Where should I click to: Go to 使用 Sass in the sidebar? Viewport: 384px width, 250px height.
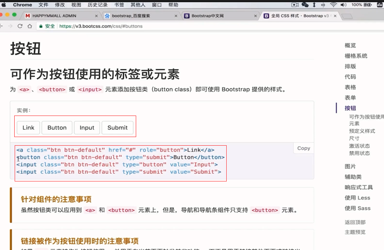(x=358, y=208)
